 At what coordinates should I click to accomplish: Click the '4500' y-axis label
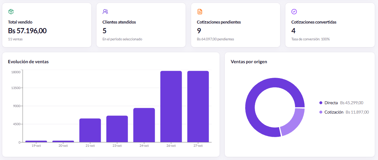[x=17, y=124]
